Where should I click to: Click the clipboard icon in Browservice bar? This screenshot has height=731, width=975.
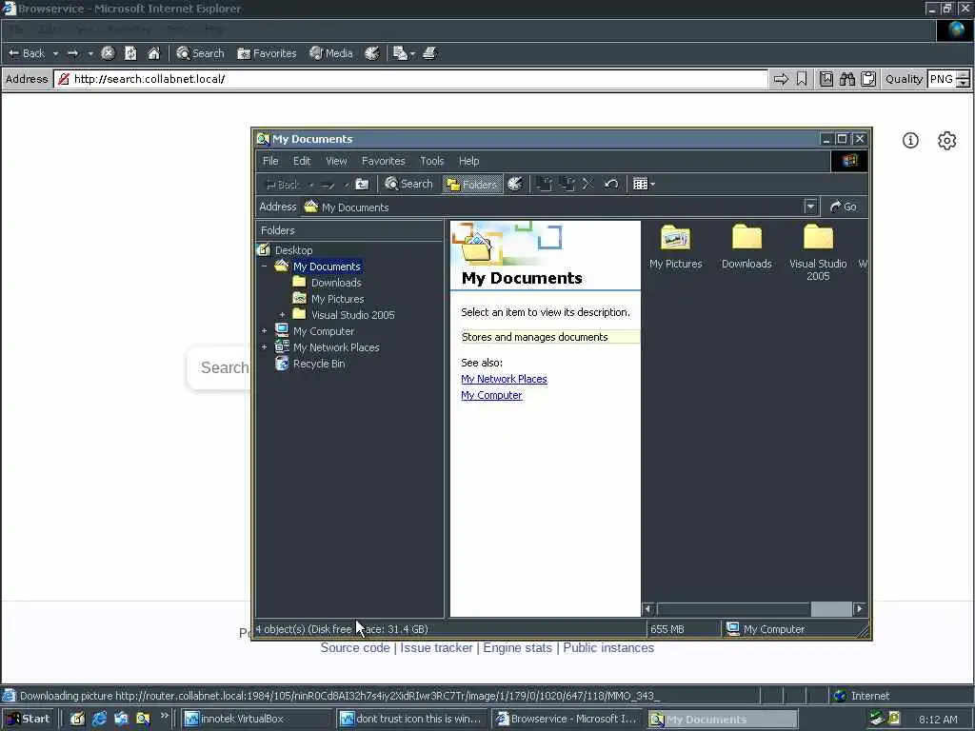[868, 79]
